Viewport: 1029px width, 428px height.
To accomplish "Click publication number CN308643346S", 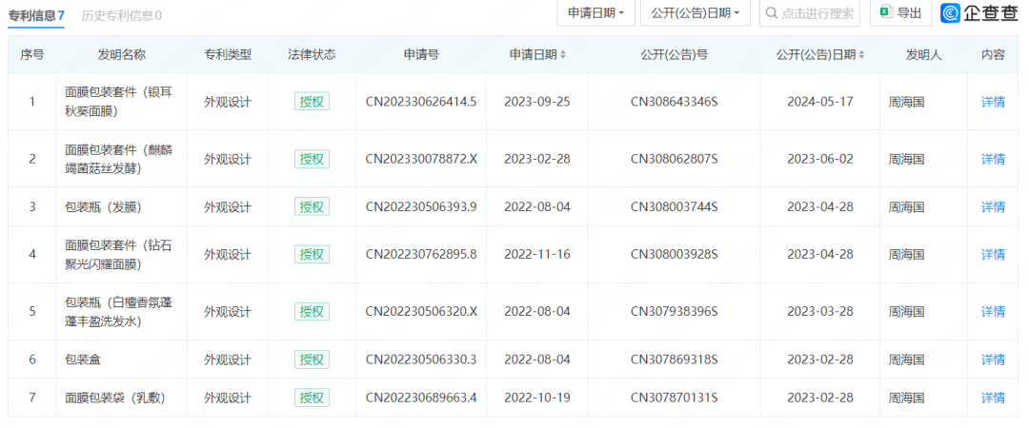I will point(674,102).
